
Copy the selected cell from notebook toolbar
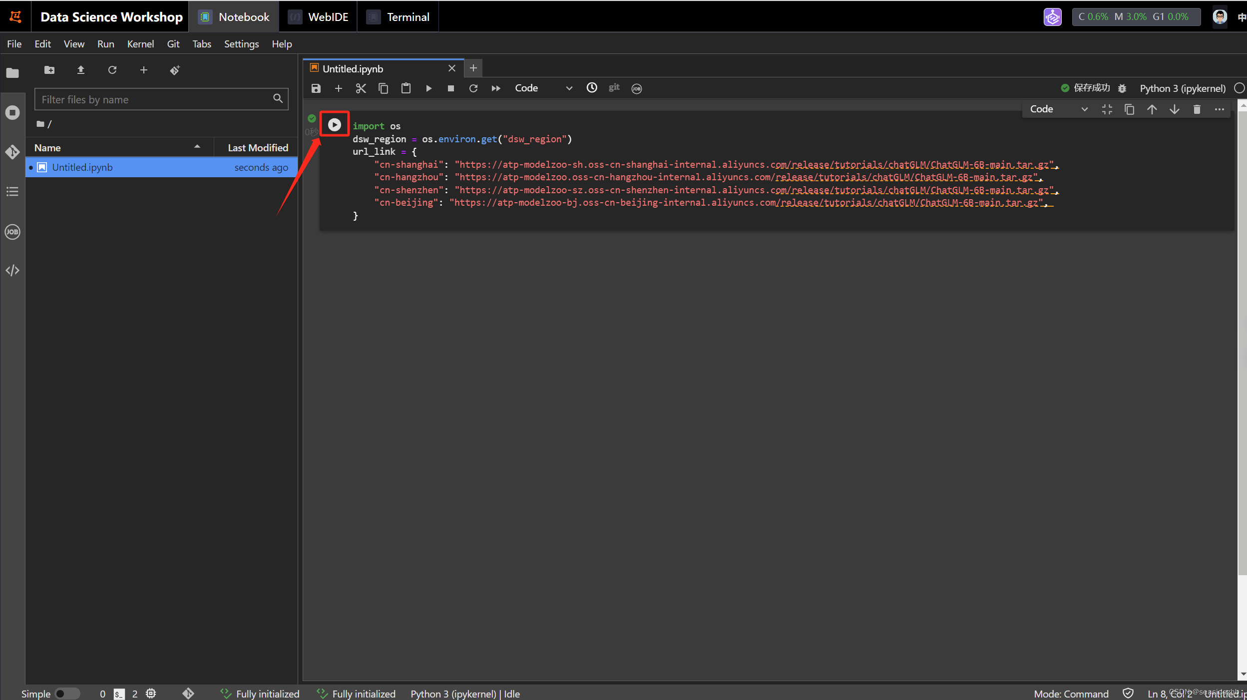coord(384,88)
